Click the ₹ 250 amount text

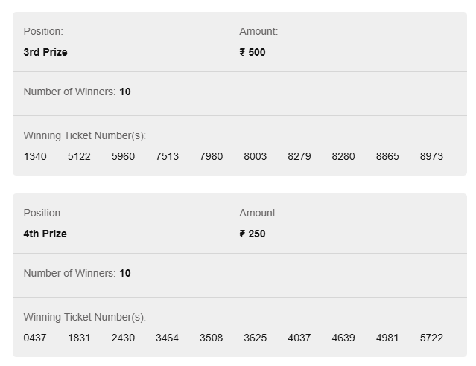pos(253,234)
